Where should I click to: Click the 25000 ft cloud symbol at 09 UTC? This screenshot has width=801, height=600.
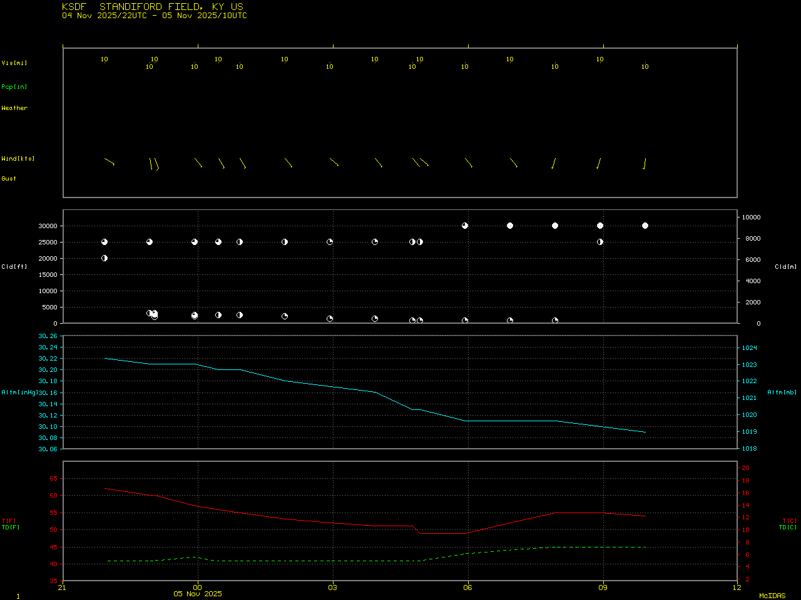click(600, 242)
